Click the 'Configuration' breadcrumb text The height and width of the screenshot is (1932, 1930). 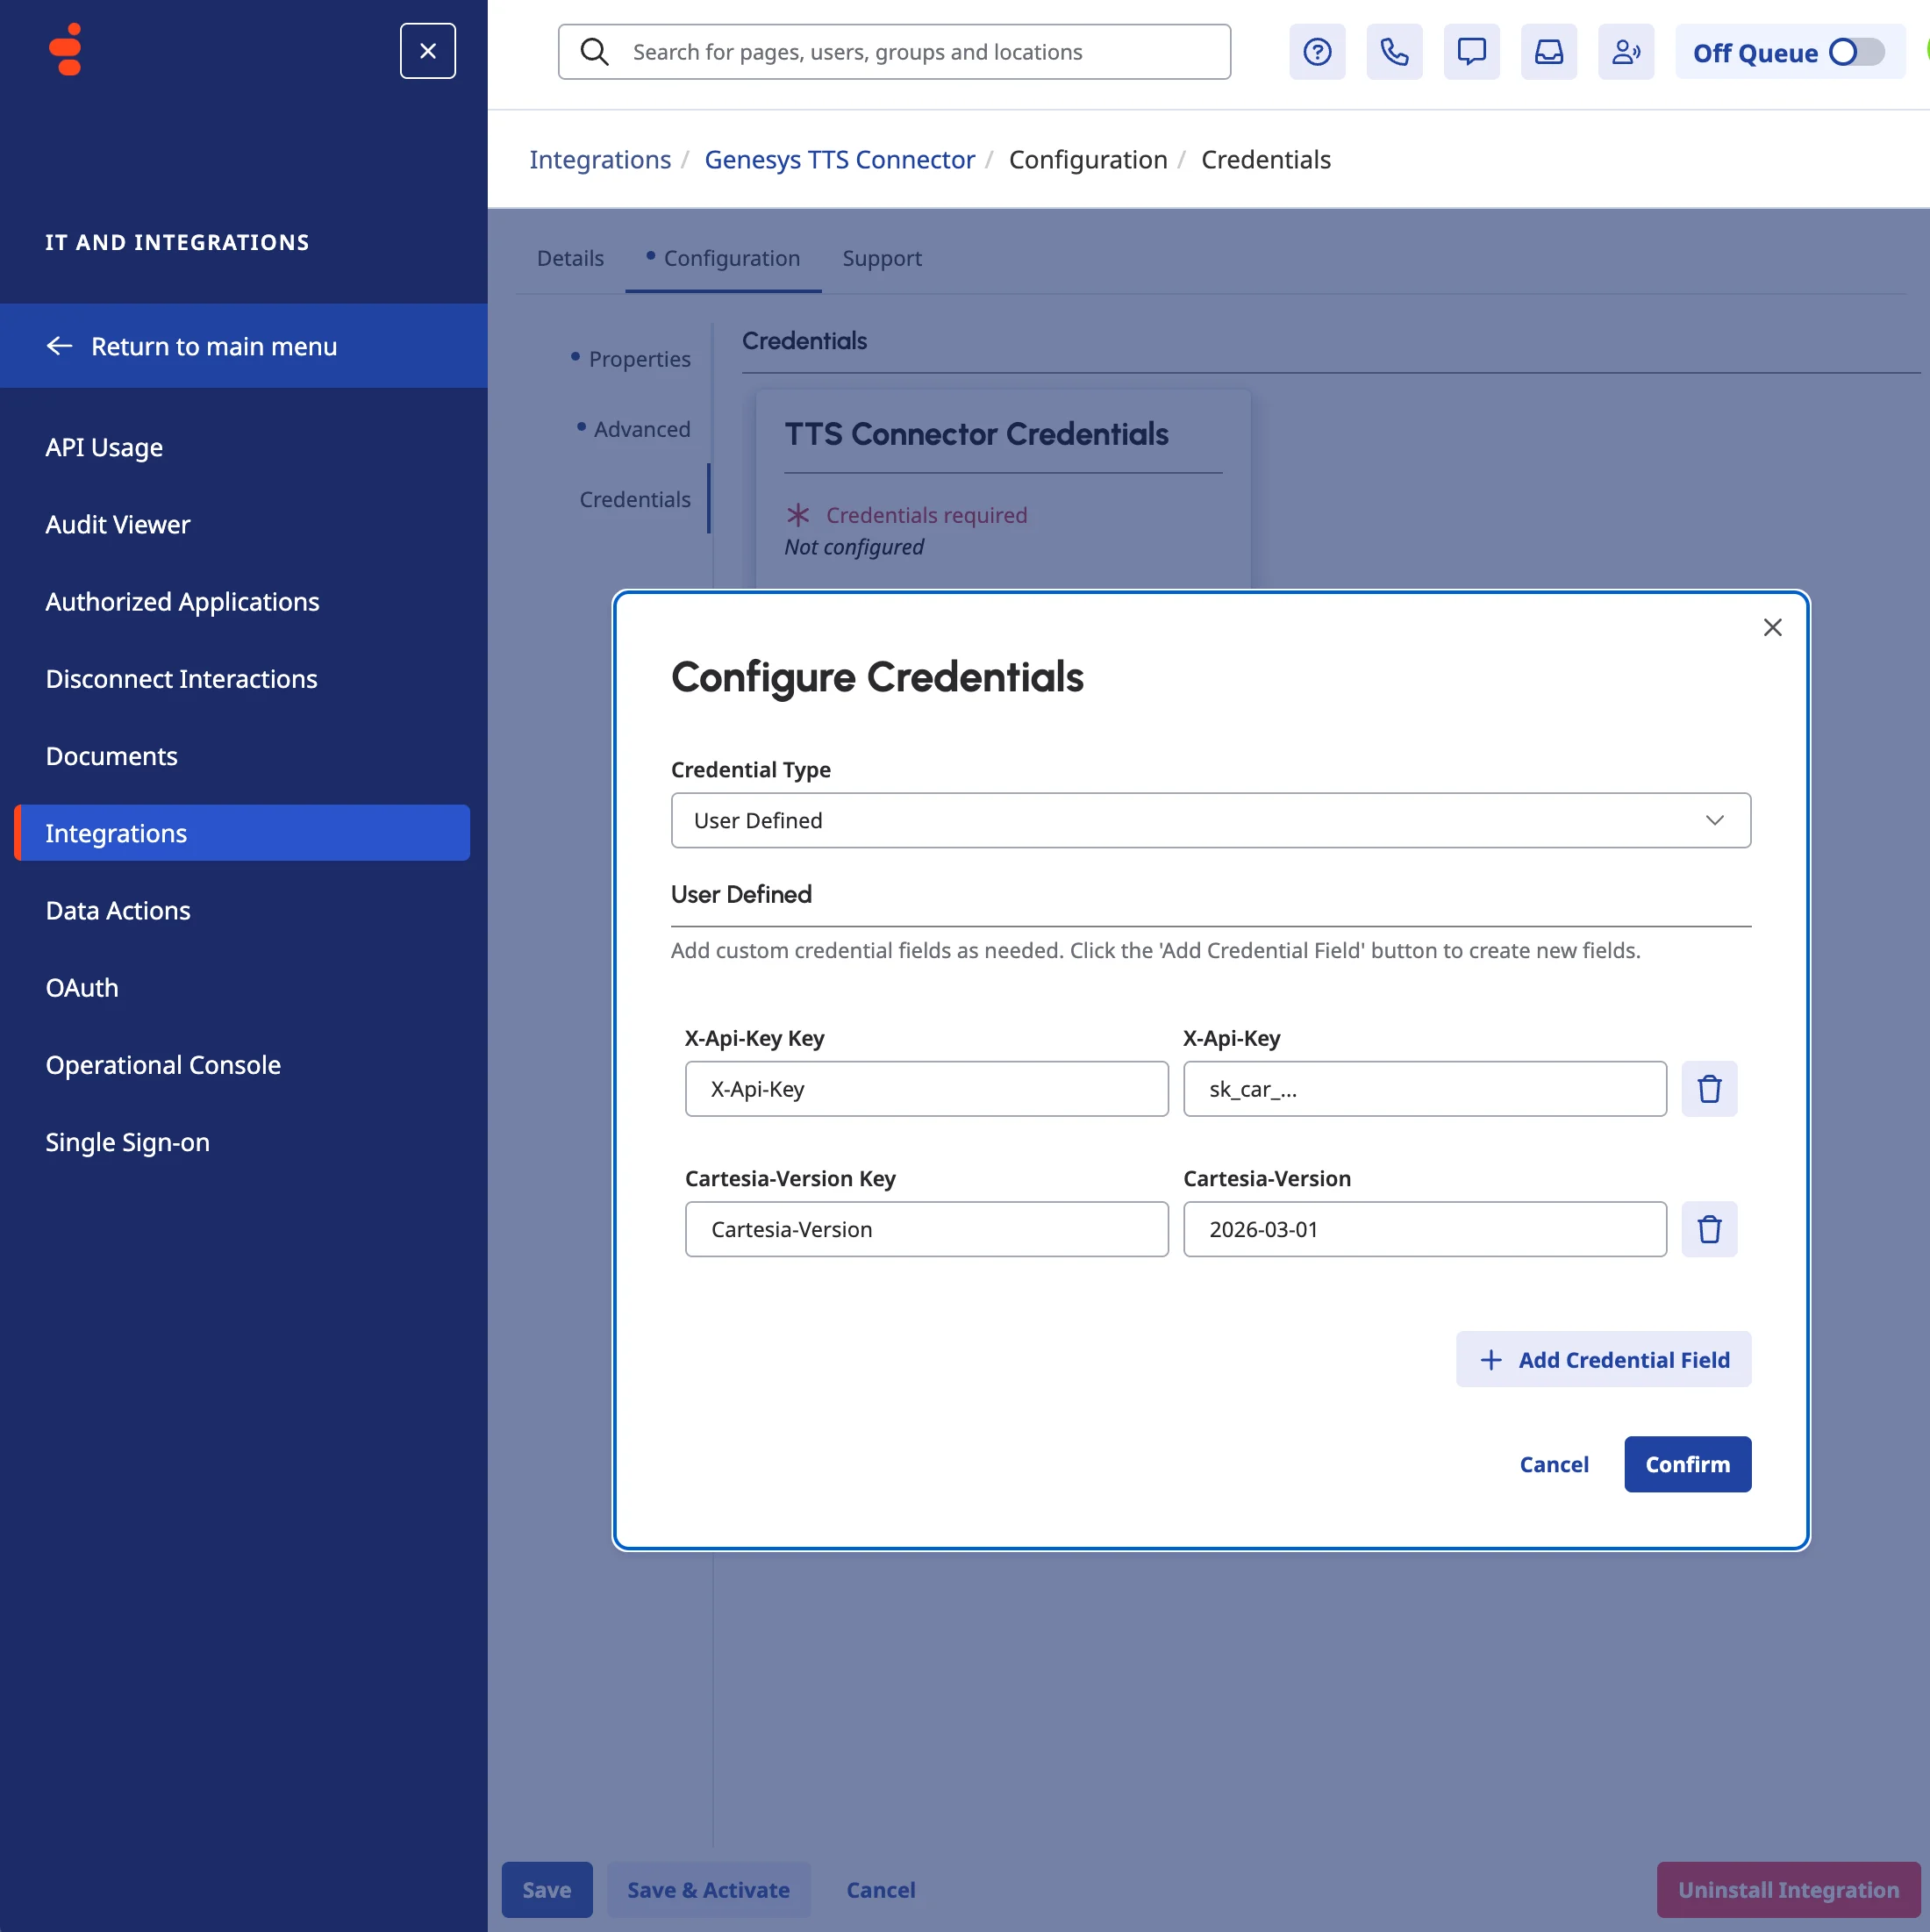[1088, 159]
